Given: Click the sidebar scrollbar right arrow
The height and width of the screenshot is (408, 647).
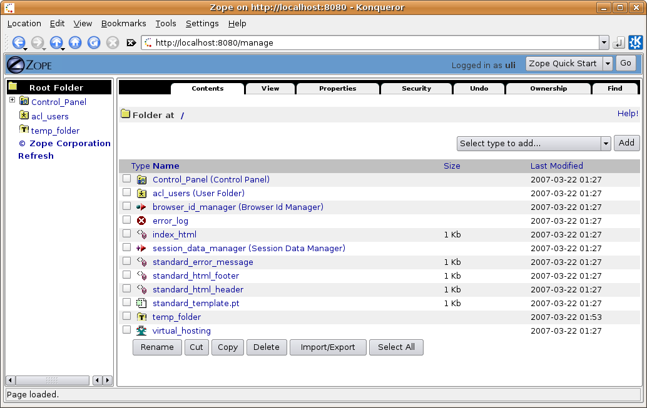Looking at the screenshot, I should (x=107, y=380).
